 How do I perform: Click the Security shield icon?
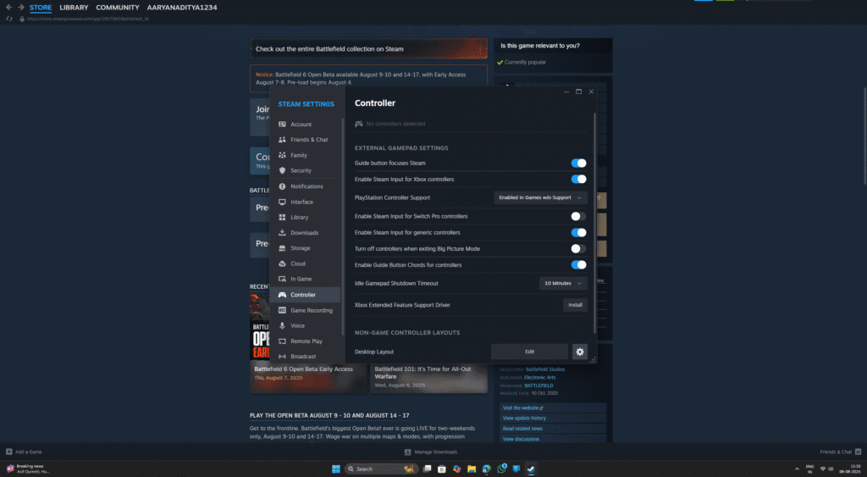[x=282, y=170]
